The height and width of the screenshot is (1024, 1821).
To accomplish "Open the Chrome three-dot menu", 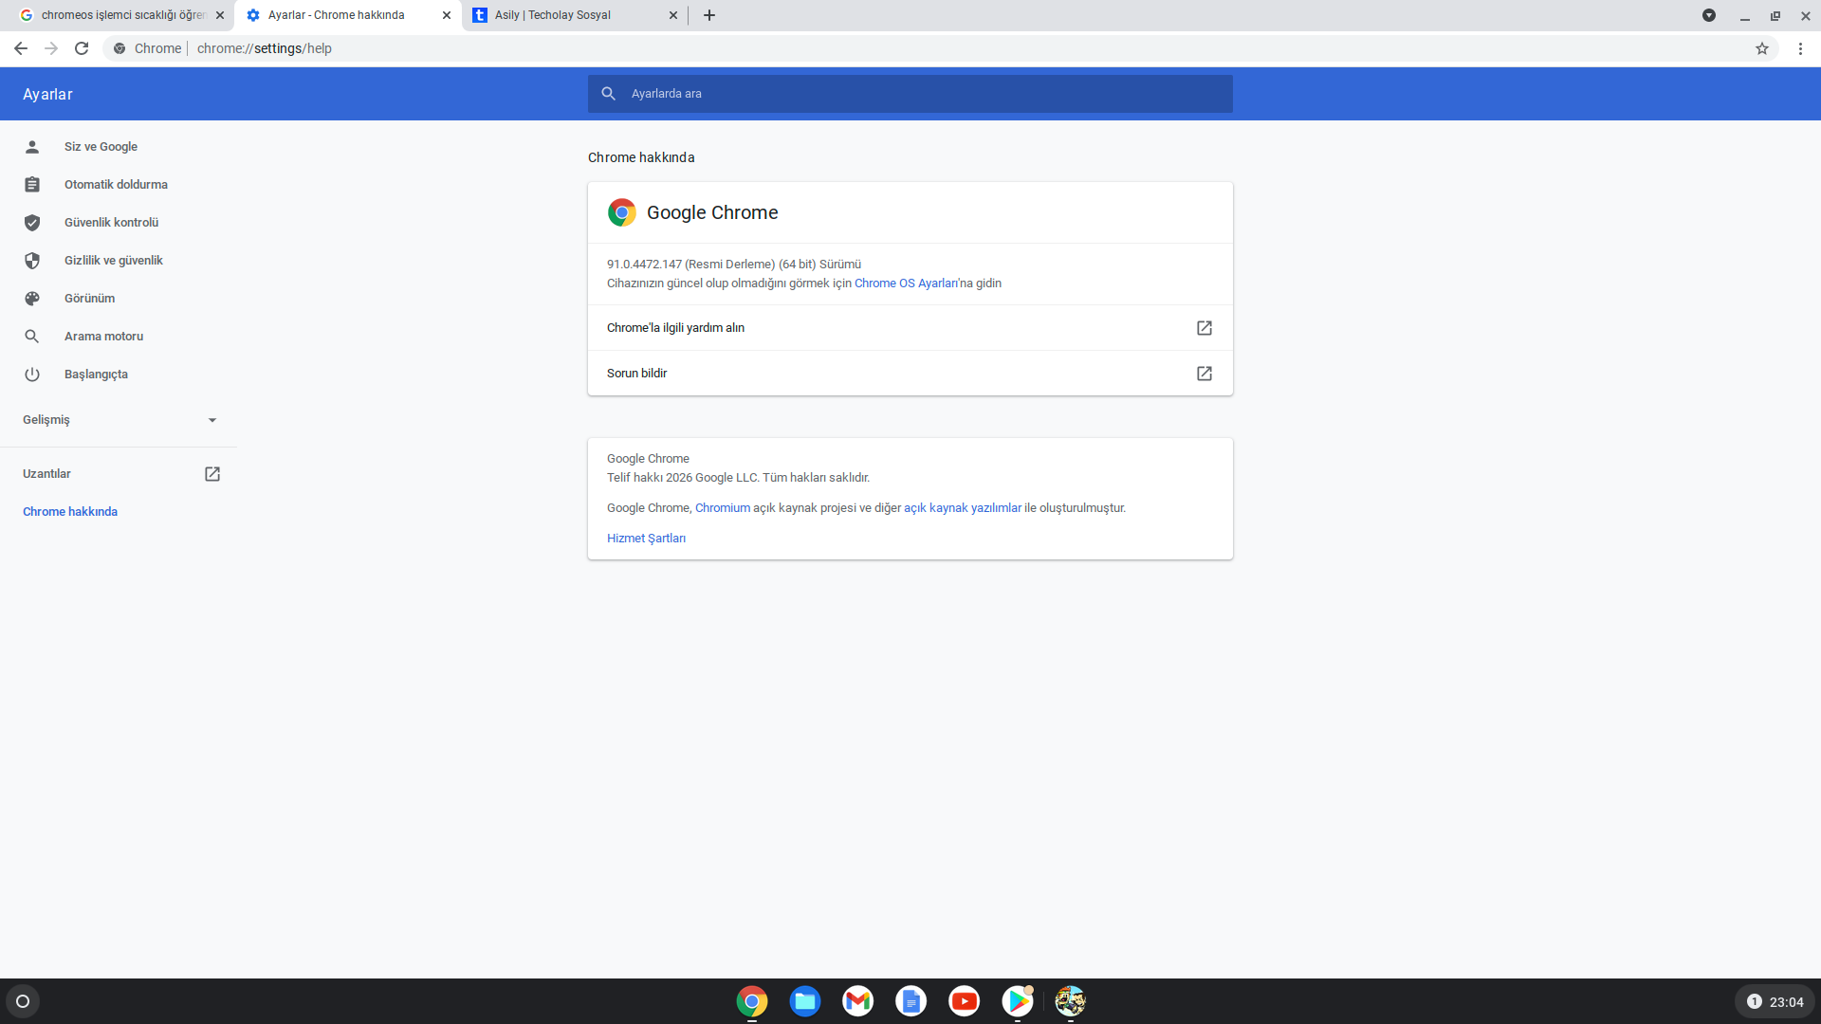I will (1800, 48).
